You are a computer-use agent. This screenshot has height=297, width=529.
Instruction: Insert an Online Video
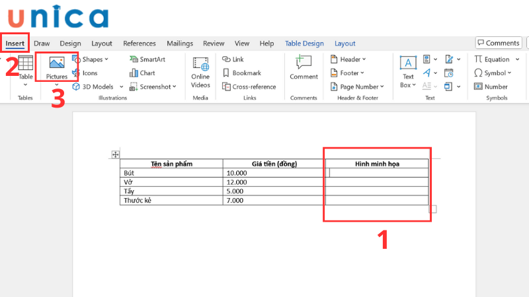tap(200, 71)
